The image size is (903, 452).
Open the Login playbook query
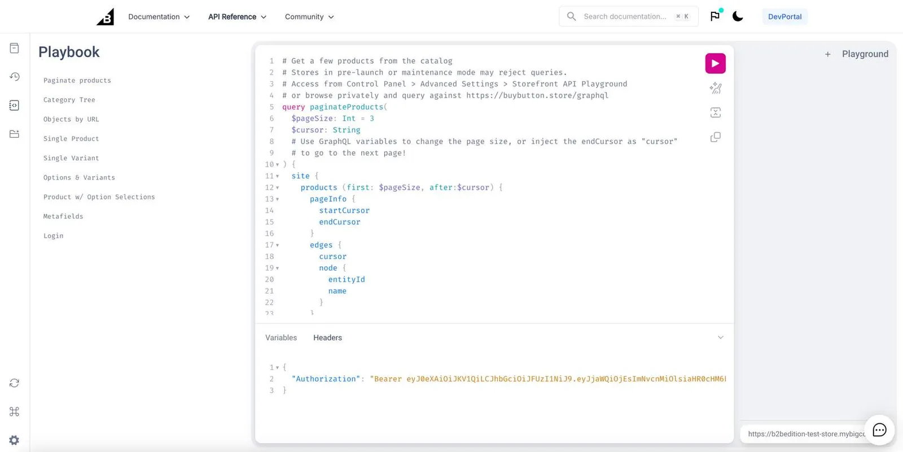[x=54, y=236]
